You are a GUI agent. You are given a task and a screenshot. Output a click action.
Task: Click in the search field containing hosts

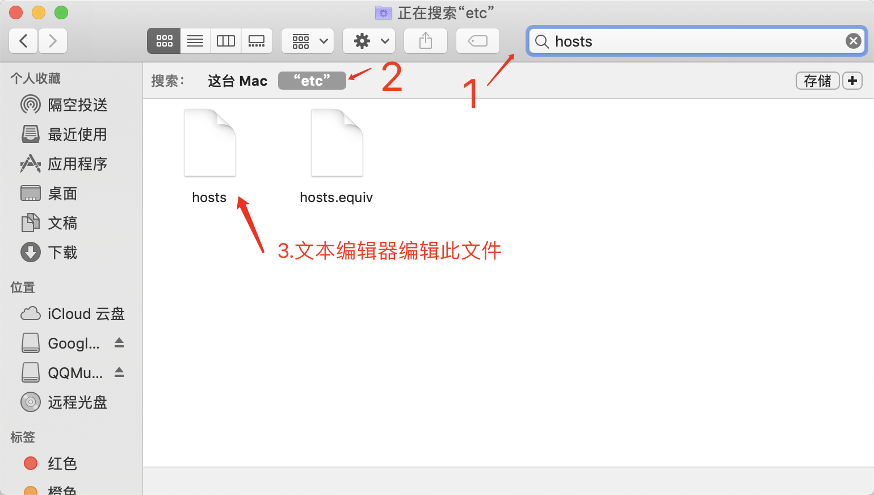click(x=697, y=41)
